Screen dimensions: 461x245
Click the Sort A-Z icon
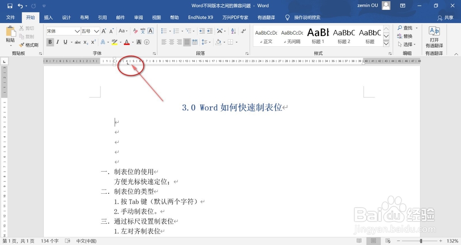pyautogui.click(x=233, y=31)
